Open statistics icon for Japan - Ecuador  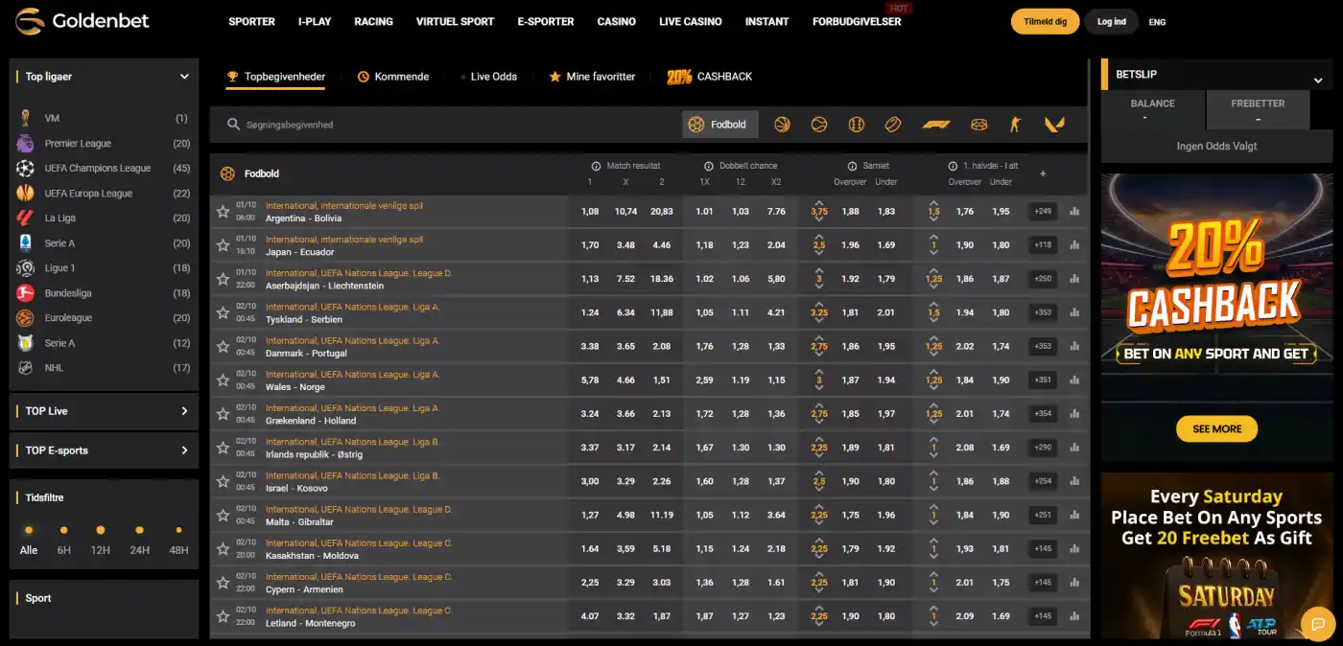point(1074,245)
